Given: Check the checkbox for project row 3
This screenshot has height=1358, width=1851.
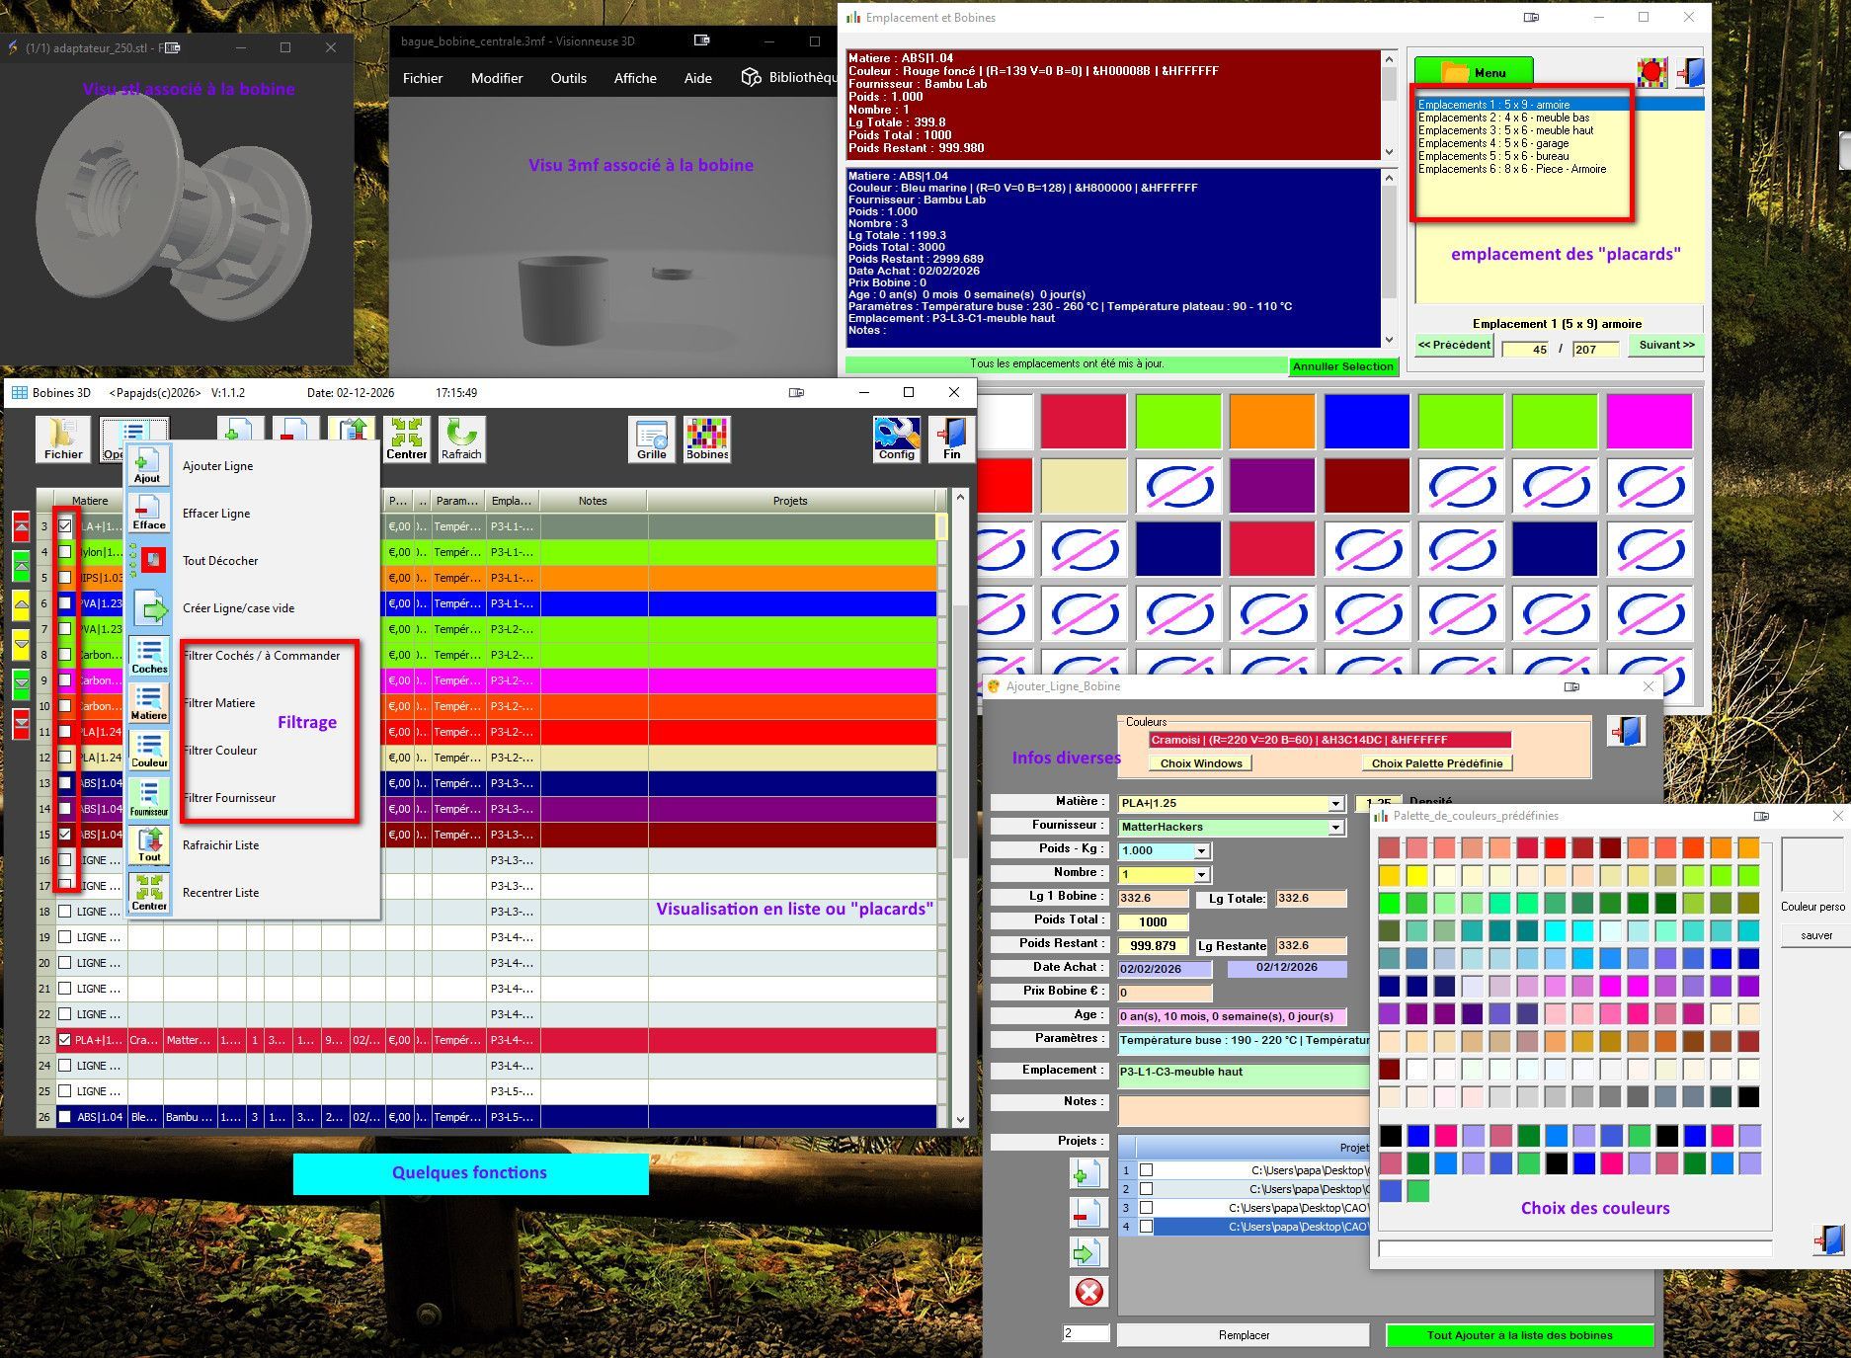Looking at the screenshot, I should tap(1146, 1208).
